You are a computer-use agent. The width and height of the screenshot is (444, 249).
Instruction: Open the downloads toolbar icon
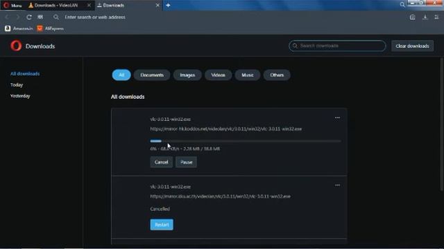[425, 17]
